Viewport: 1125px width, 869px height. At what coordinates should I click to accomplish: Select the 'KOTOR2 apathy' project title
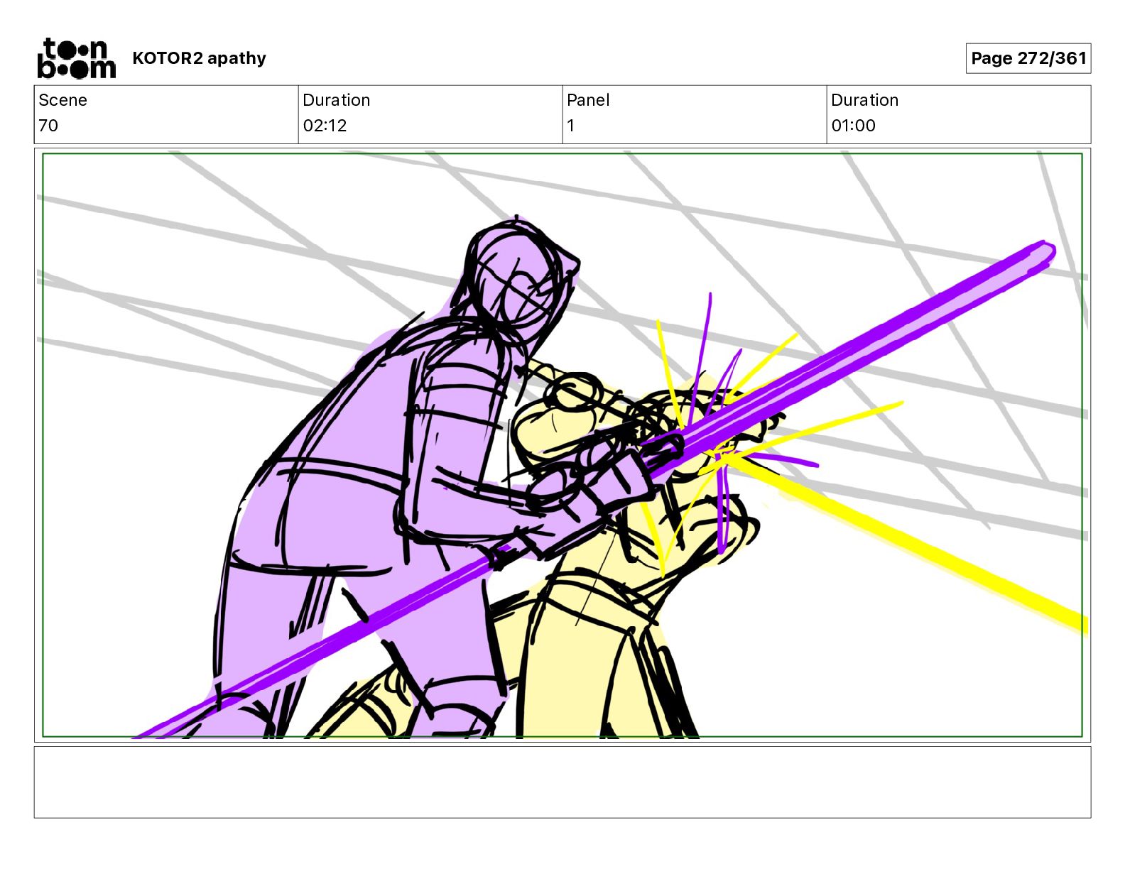199,58
